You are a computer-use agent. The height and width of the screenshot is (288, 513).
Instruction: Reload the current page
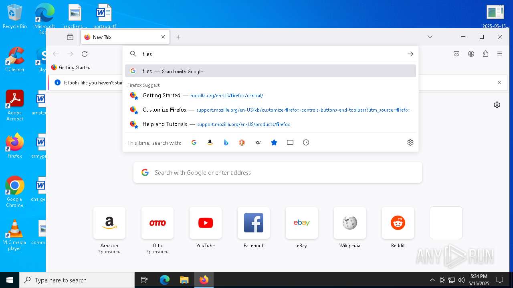pyautogui.click(x=85, y=54)
